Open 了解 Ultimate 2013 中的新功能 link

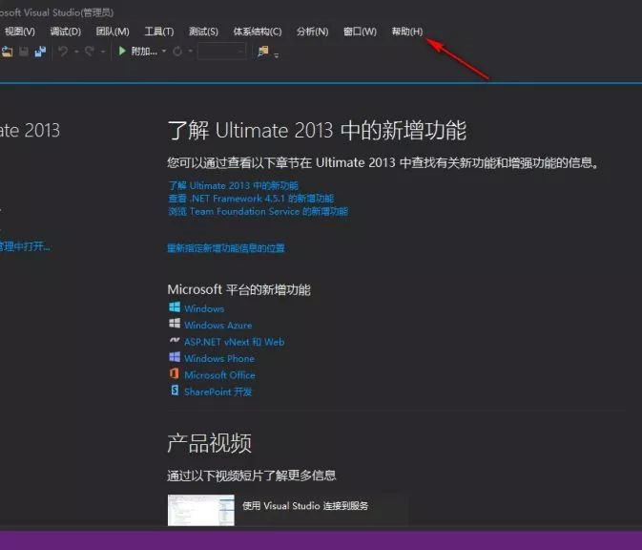coord(233,185)
